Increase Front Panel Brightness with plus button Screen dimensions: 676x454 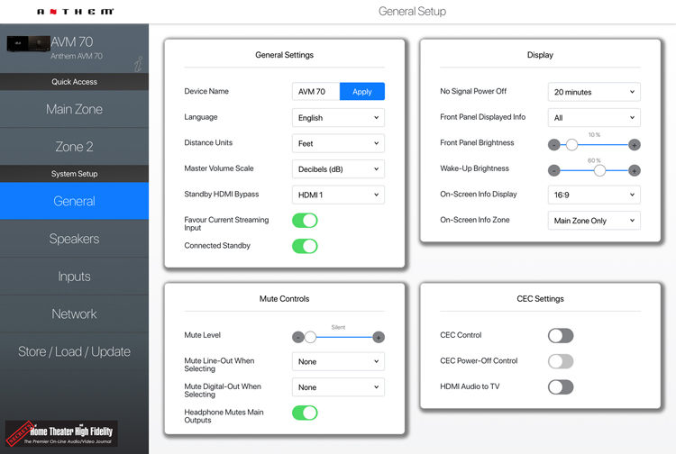pyautogui.click(x=635, y=145)
